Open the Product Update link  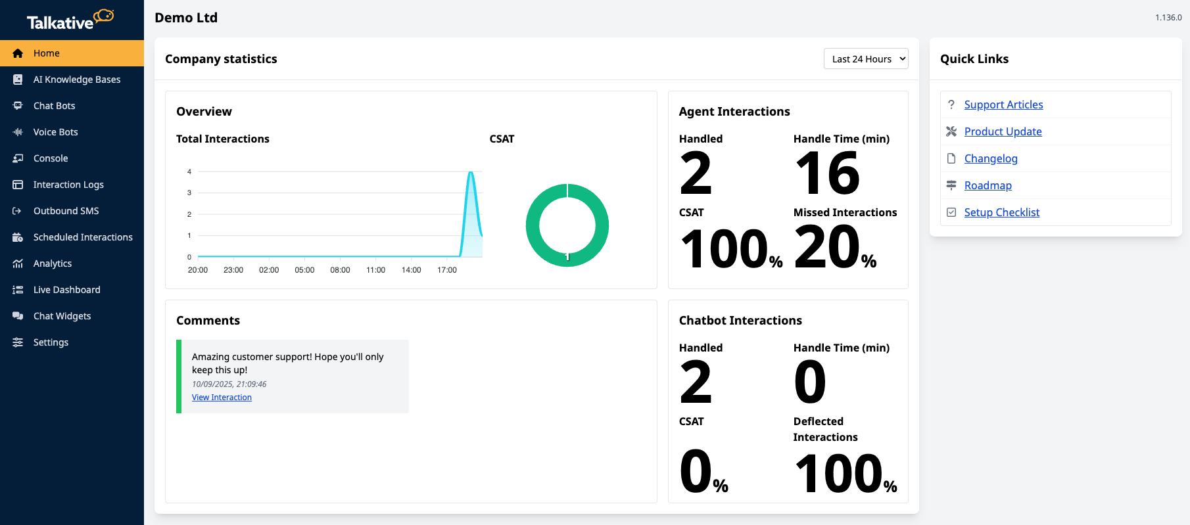[1003, 131]
